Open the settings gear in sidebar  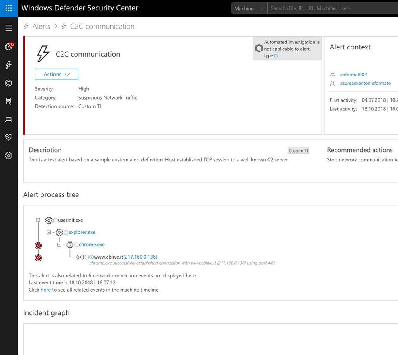click(8, 156)
